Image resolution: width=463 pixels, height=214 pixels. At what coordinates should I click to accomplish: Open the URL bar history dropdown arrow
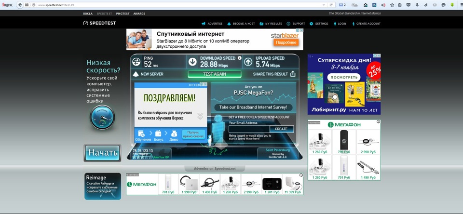pos(324,5)
